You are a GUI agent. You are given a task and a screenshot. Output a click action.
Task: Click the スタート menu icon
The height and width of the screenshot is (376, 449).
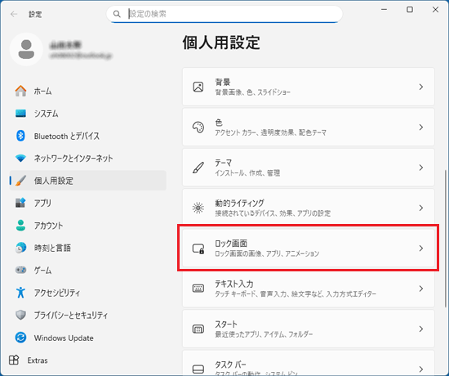pyautogui.click(x=198, y=329)
